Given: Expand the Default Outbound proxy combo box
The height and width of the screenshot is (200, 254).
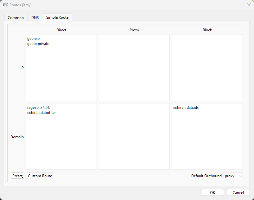Looking at the screenshot, I should click(x=233, y=176).
